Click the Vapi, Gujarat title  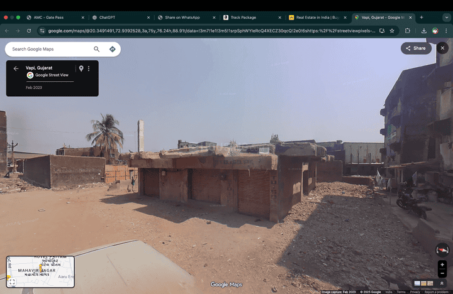[x=39, y=68]
